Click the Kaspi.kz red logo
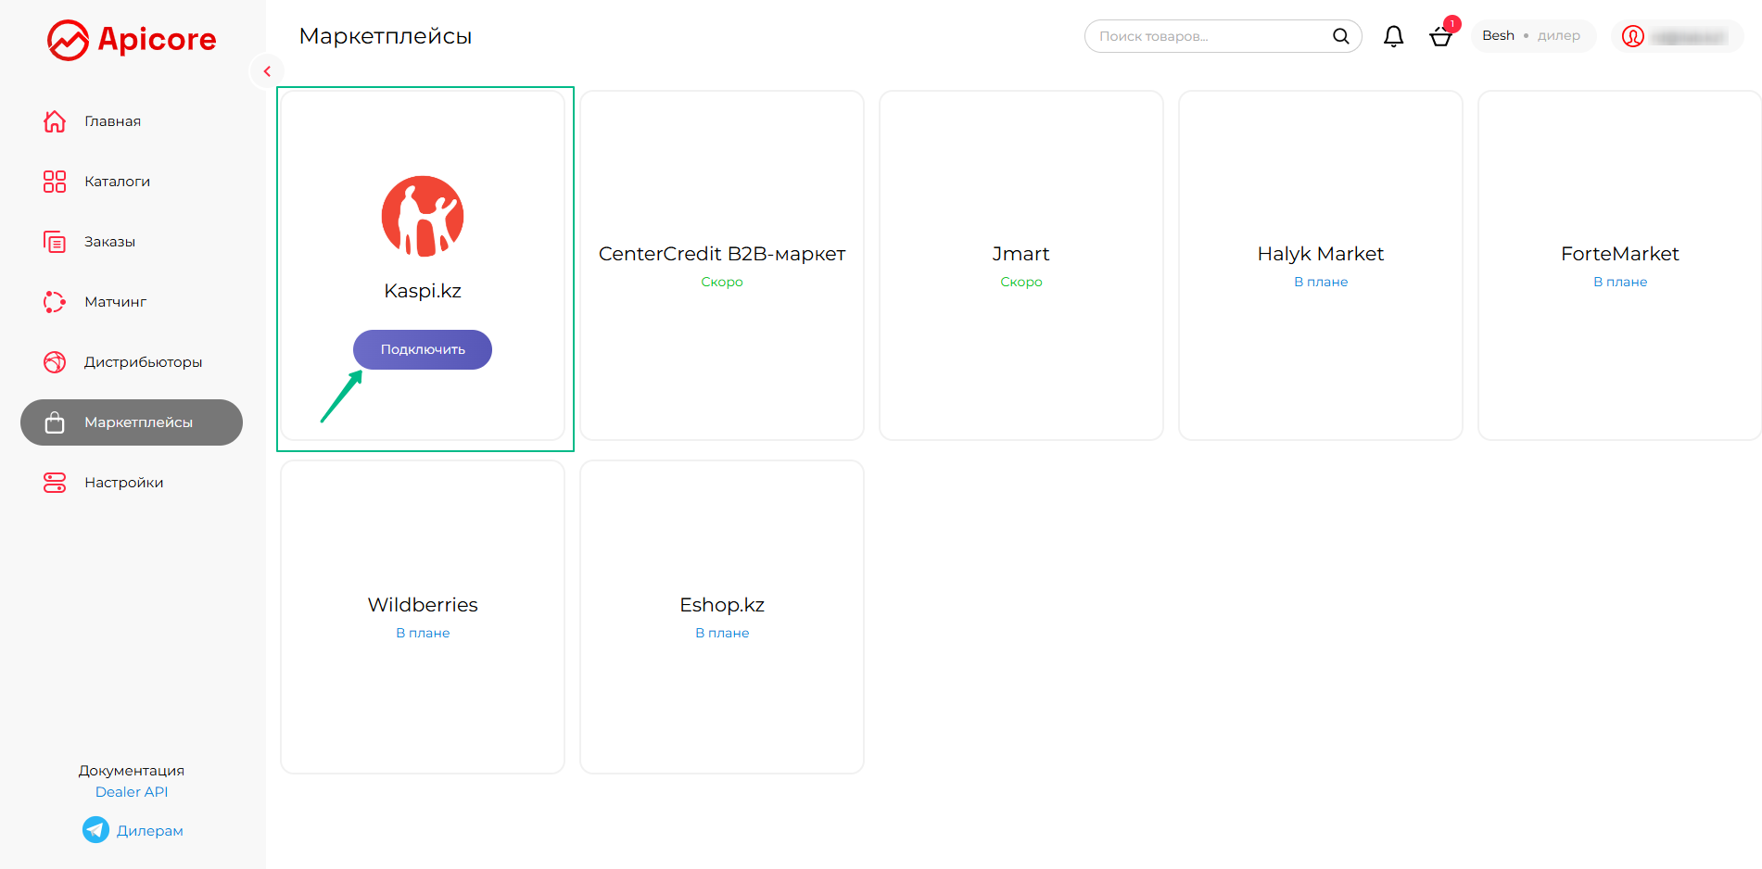 coord(423,216)
